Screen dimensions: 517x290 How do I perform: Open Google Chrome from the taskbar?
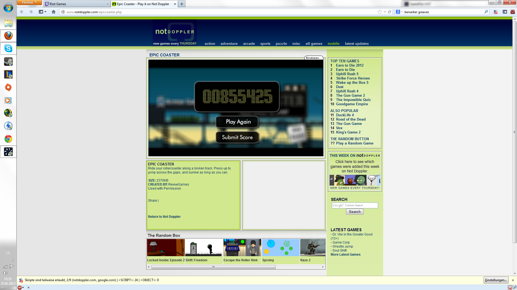[8, 139]
